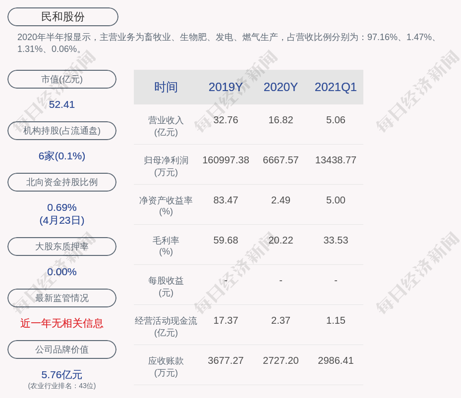The height and width of the screenshot is (398, 461).
Task: Click the (4月23日) date text
Action: [62, 220]
